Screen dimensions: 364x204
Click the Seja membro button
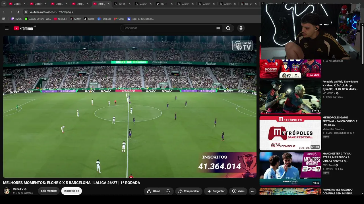(x=49, y=191)
